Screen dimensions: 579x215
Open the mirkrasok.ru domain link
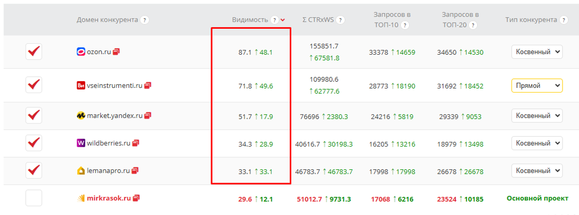coord(109,199)
